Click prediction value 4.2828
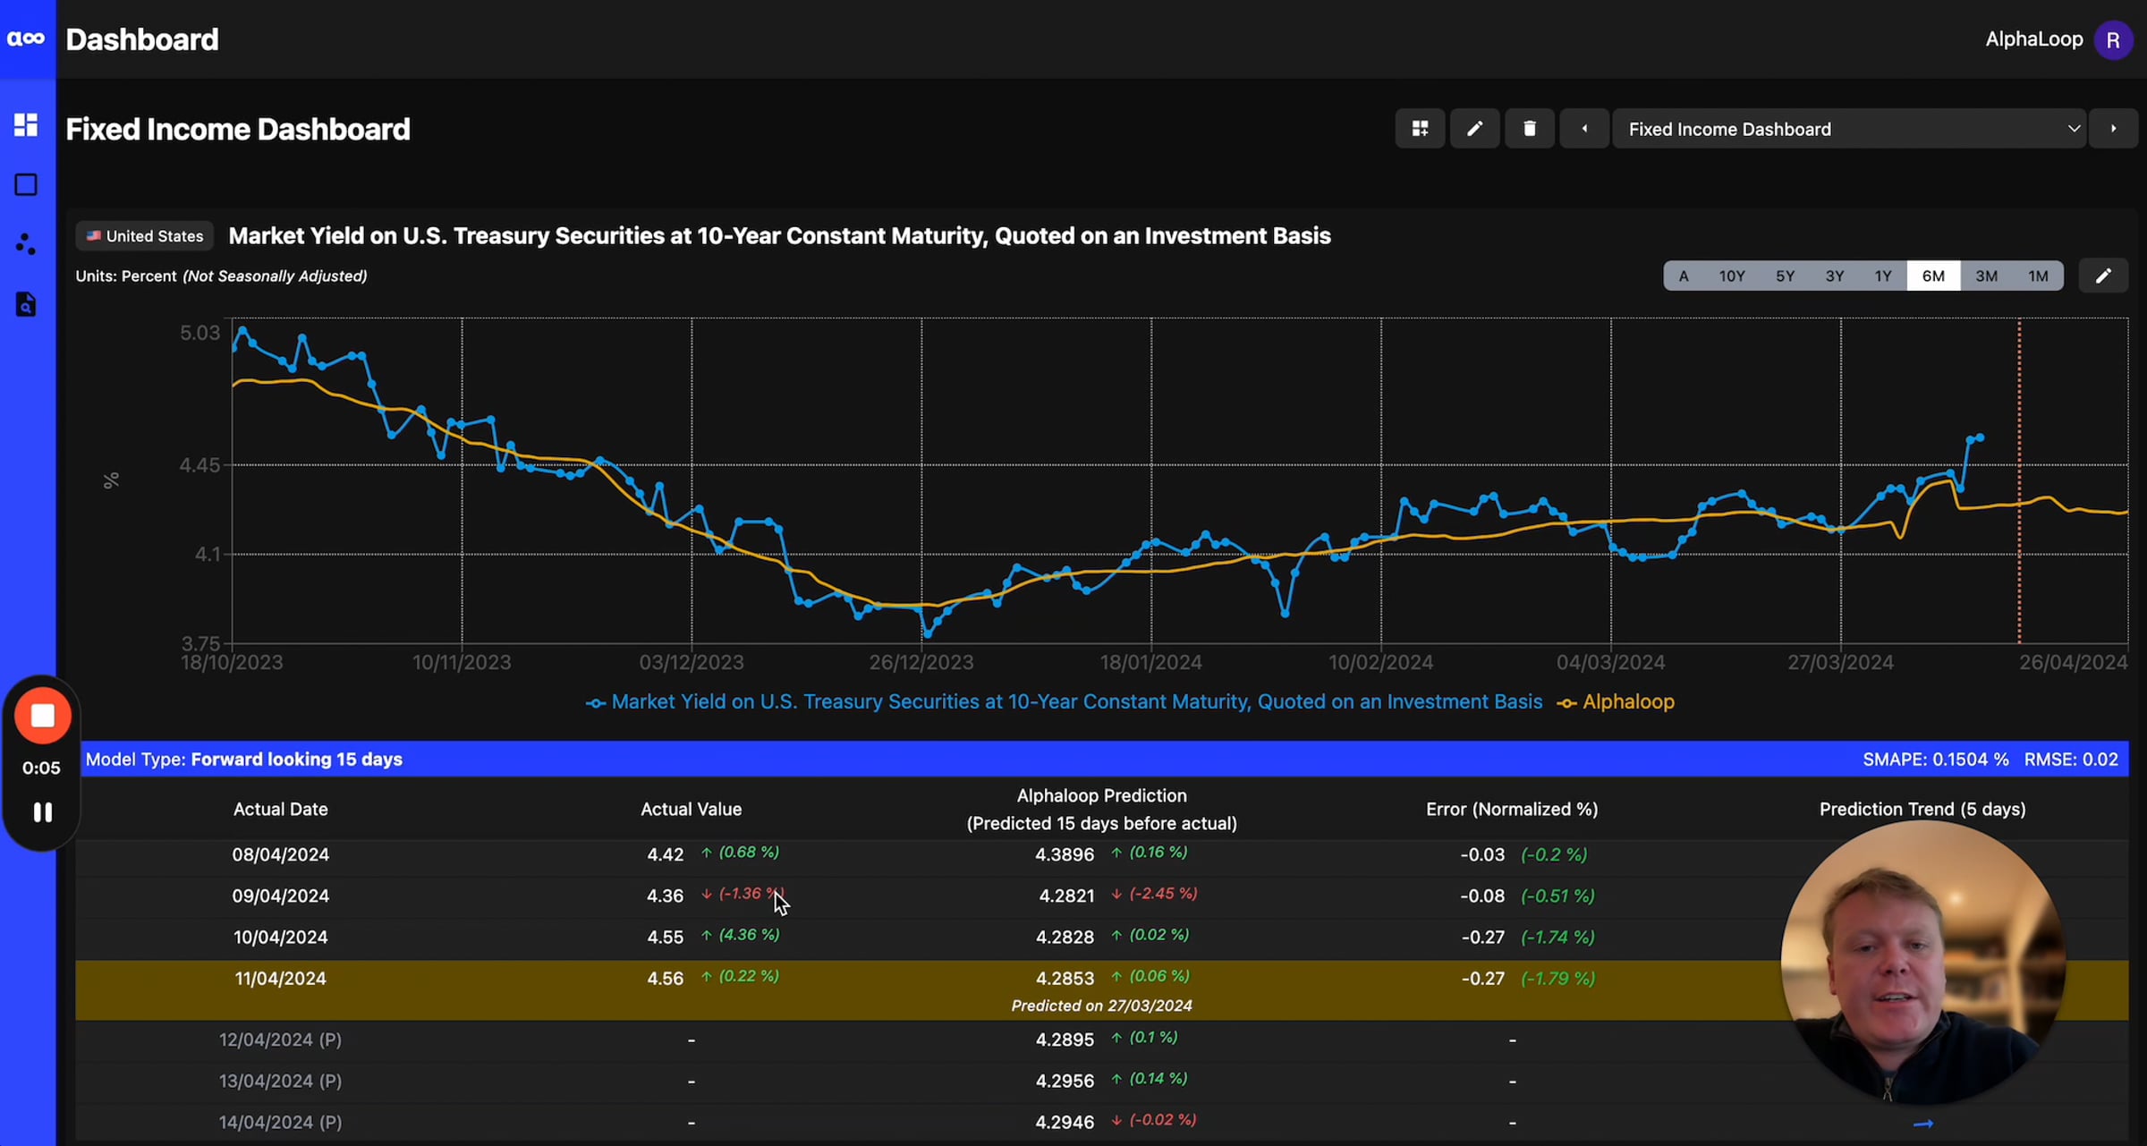The image size is (2147, 1146). click(1065, 938)
